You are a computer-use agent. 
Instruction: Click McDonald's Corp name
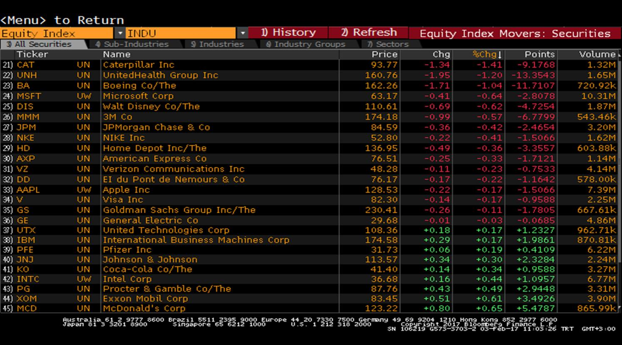144,308
